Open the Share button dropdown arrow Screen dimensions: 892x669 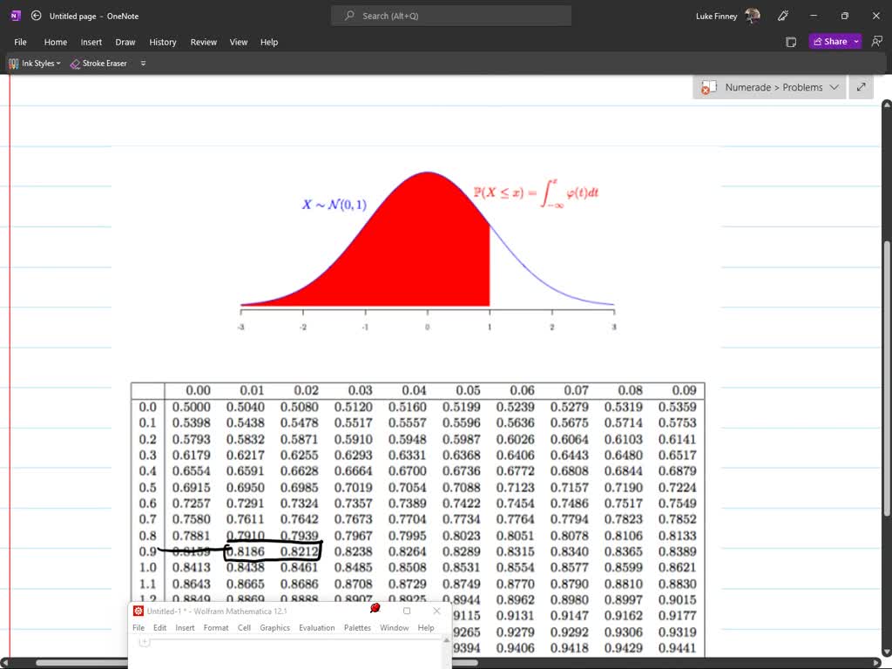856,42
